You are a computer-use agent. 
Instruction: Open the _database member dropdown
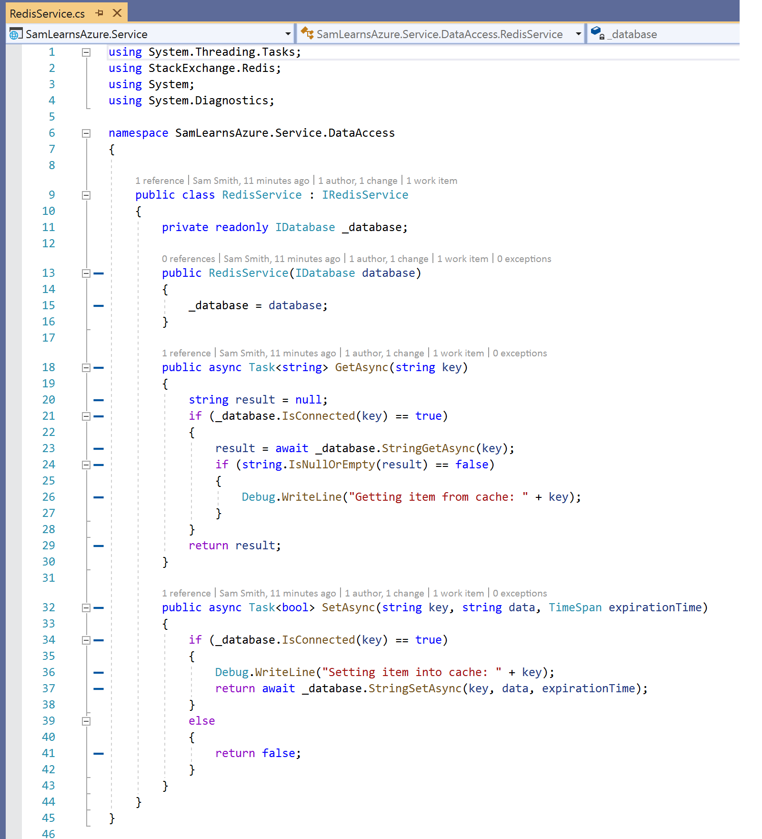coord(667,34)
